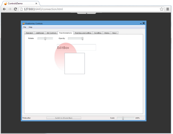The image size is (173, 134).
Task: Click the 100% scale value
Action: pyautogui.click(x=137, y=118)
